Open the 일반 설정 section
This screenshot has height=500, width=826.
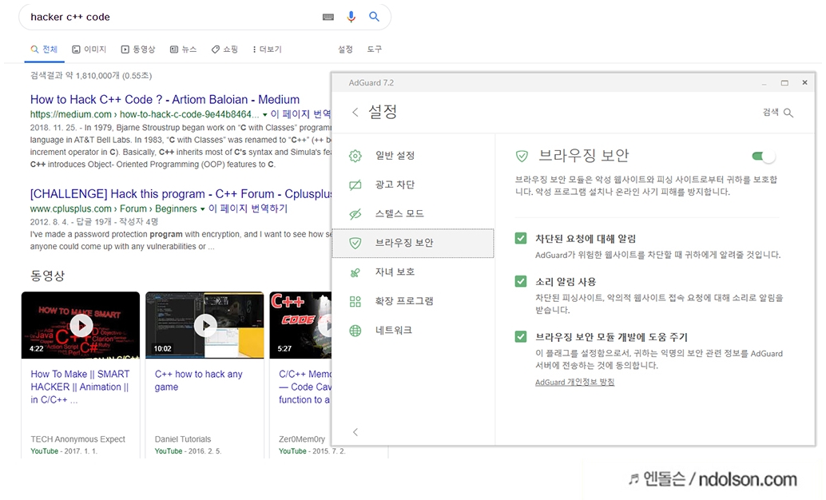point(413,156)
